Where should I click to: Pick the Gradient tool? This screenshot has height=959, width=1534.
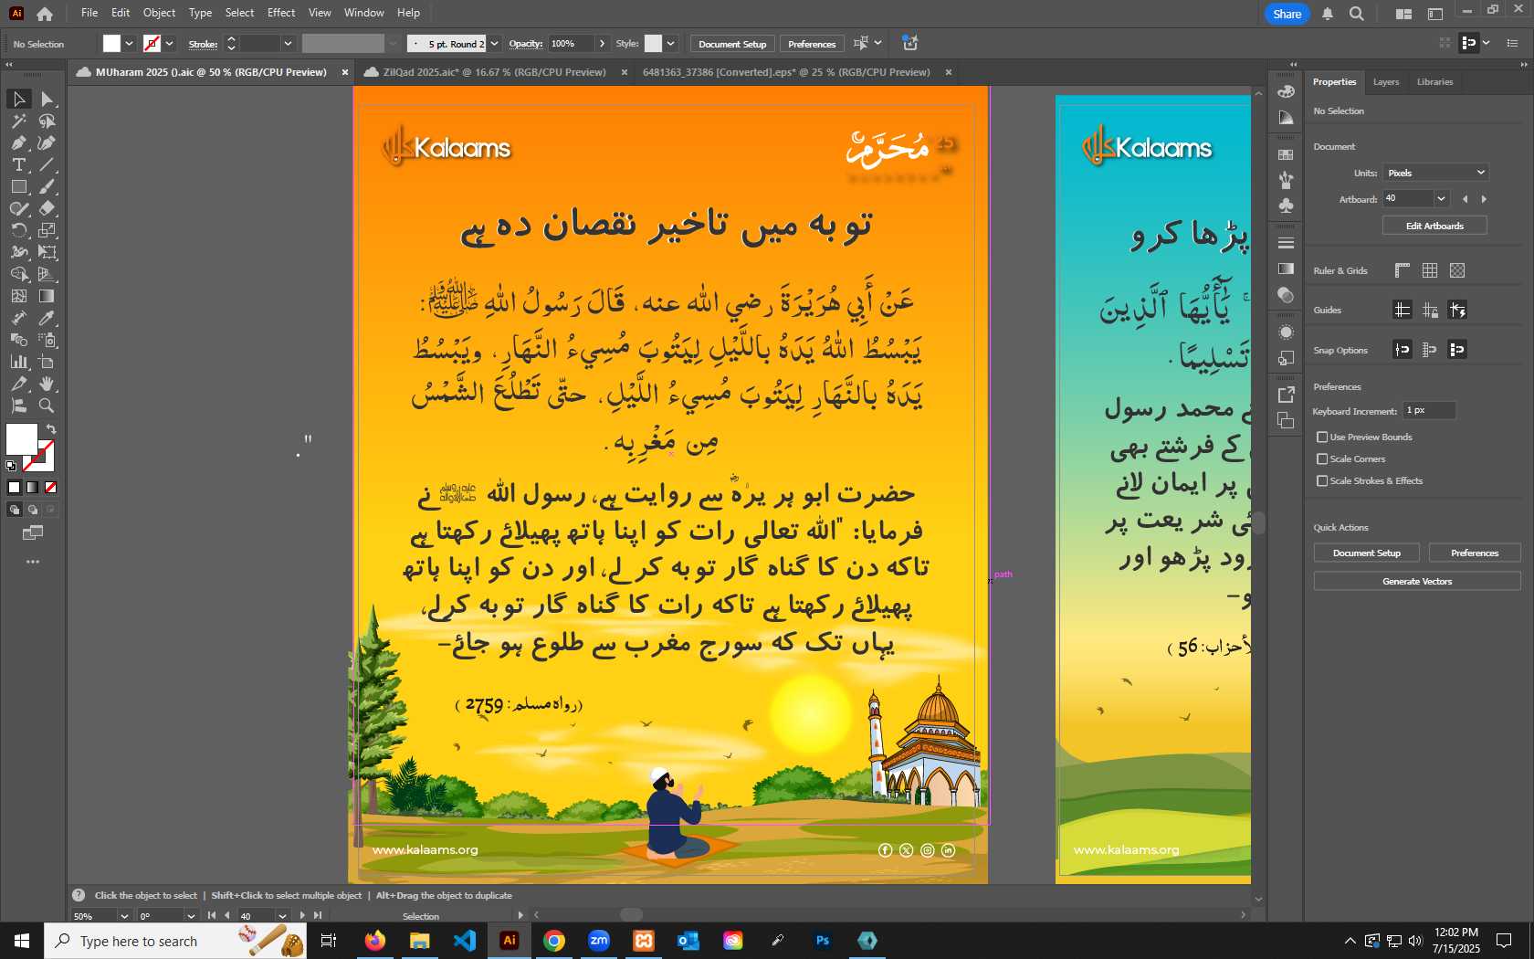[47, 296]
